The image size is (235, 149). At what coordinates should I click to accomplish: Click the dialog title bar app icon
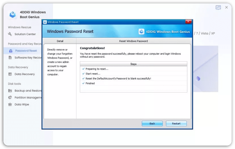[x=45, y=22]
